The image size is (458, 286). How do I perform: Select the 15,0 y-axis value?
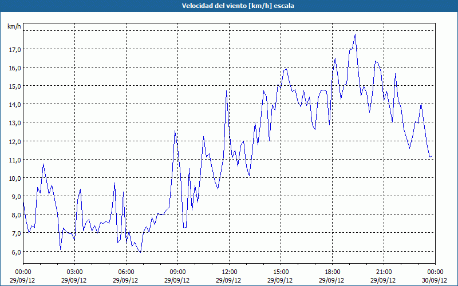coord(15,87)
